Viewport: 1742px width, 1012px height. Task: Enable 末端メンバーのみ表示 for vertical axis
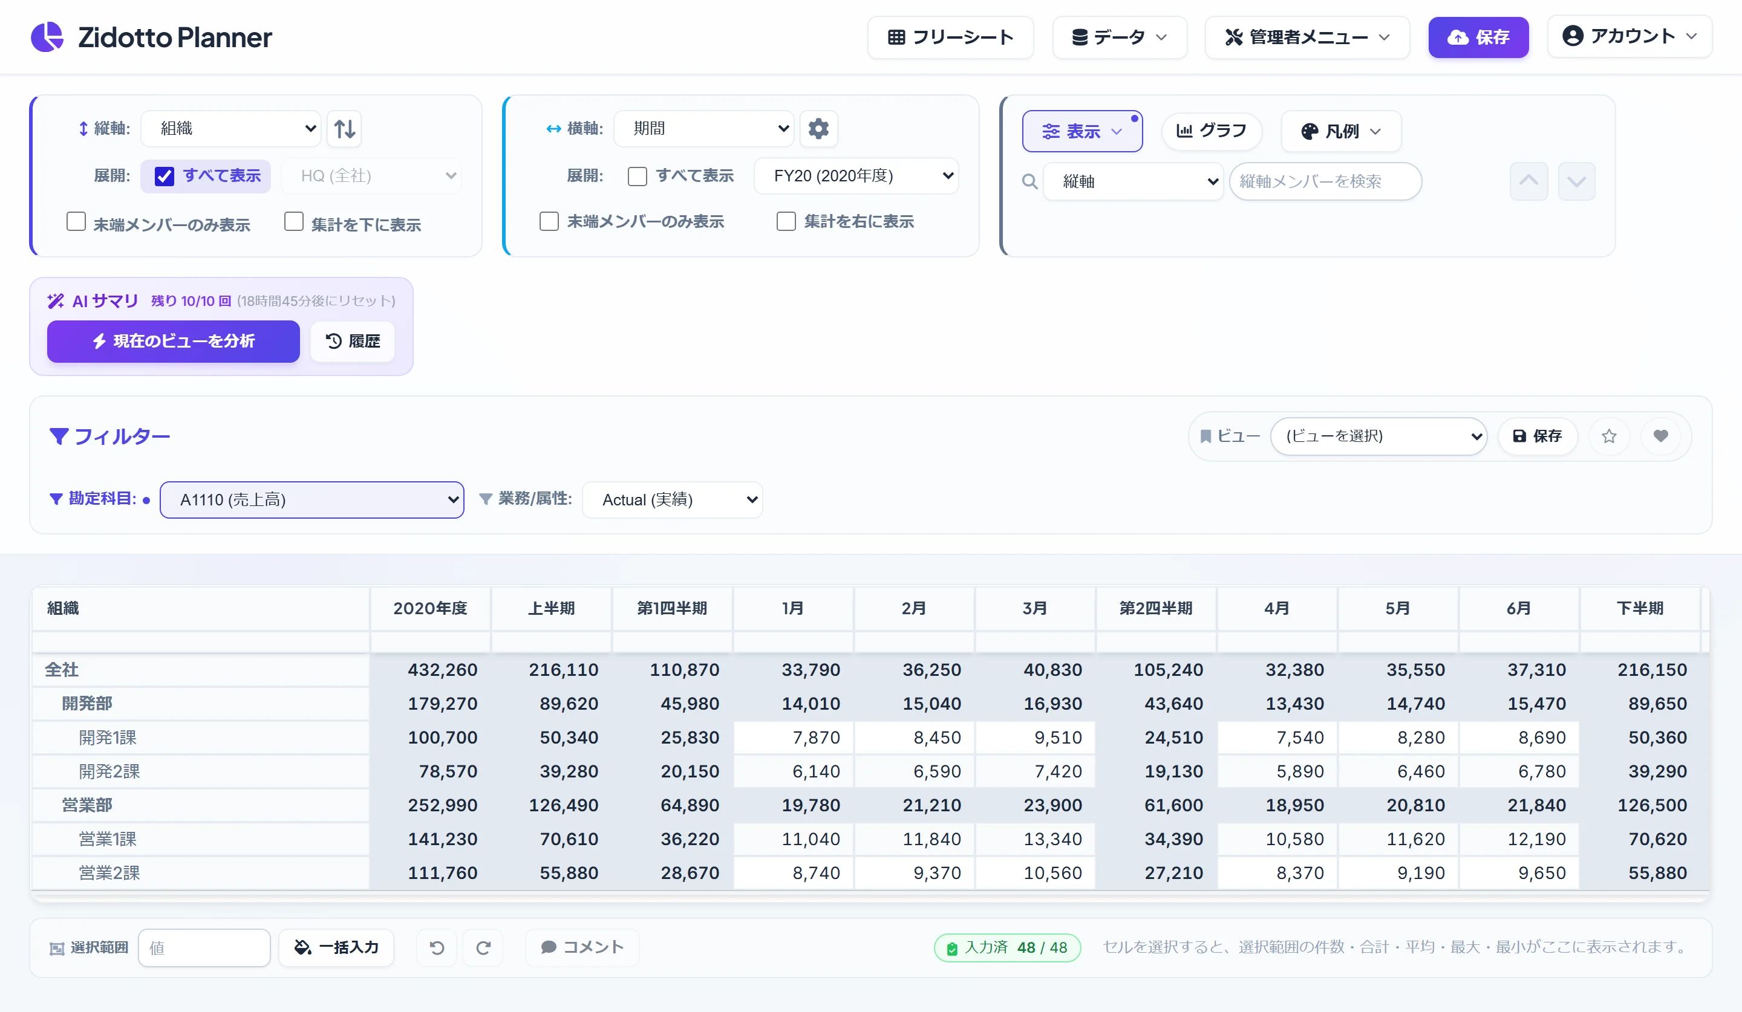pyautogui.click(x=76, y=222)
